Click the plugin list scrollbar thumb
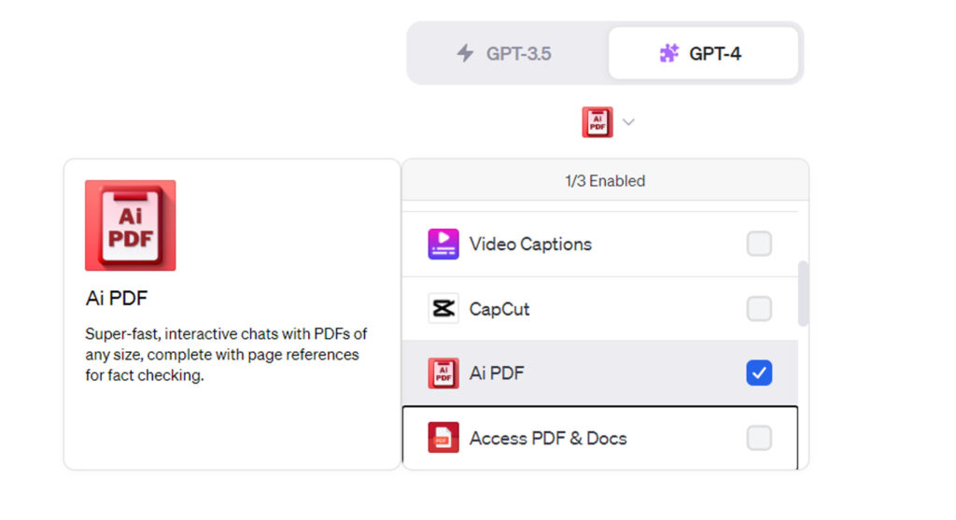The width and height of the screenshot is (956, 520). tap(803, 293)
